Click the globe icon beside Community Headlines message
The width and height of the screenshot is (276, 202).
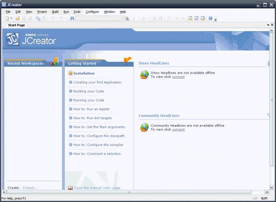(x=144, y=127)
